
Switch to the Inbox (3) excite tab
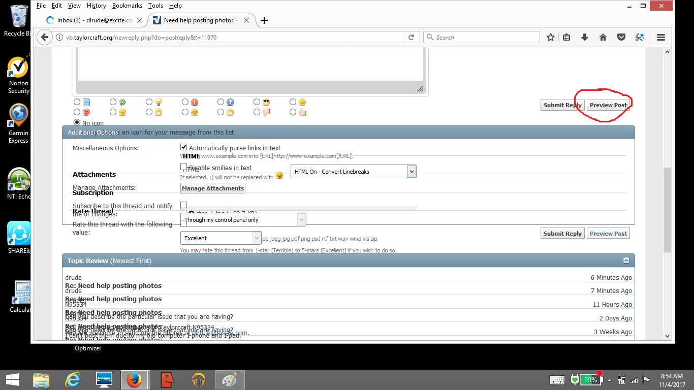(x=94, y=20)
